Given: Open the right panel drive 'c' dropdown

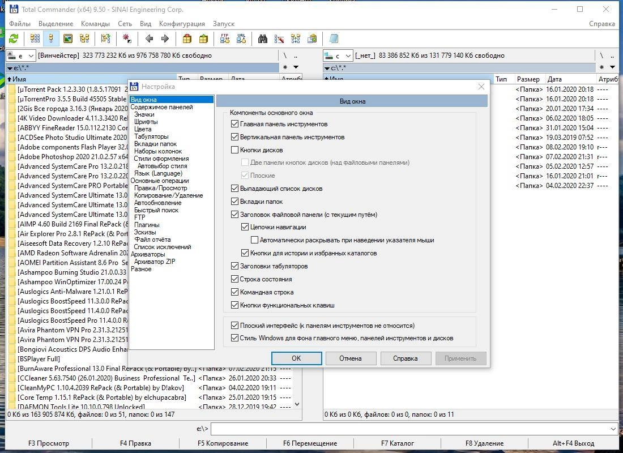Looking at the screenshot, I should (338, 55).
